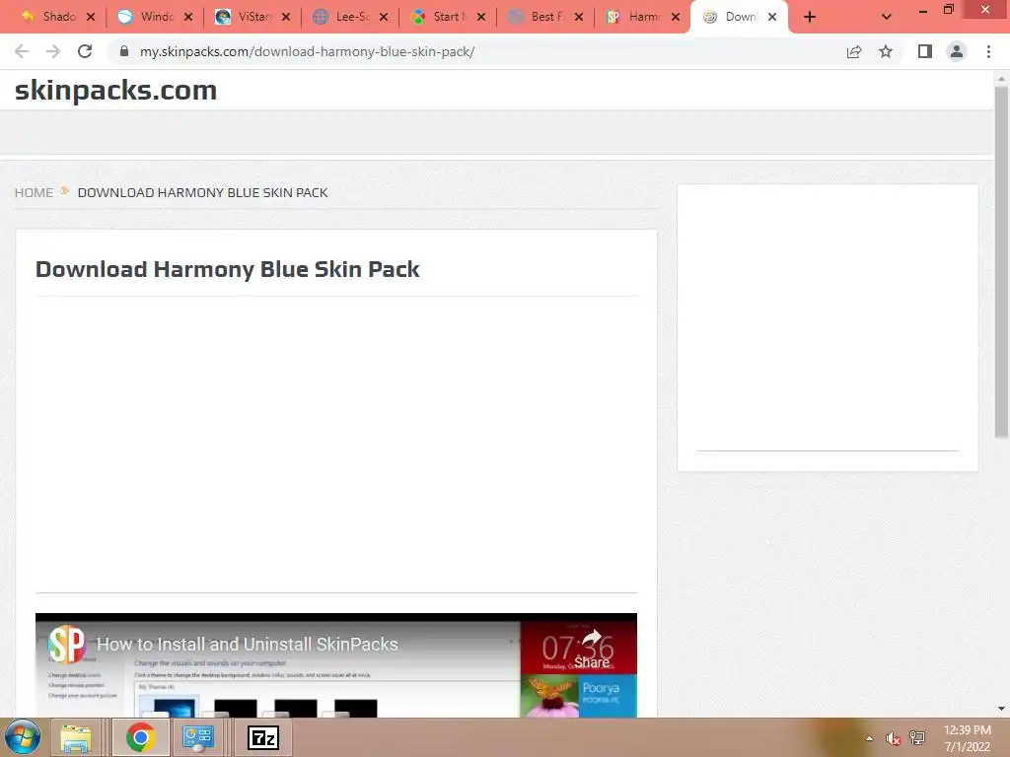Viewport: 1010px width, 757px height.
Task: Open the How to Install video title
Action: (248, 645)
